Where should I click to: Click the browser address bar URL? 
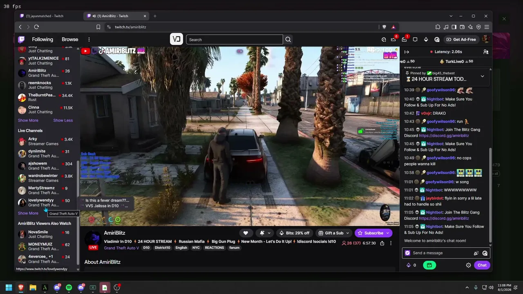click(x=130, y=27)
